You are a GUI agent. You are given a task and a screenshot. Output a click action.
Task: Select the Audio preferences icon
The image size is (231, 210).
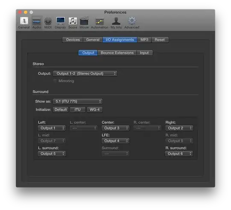36,23
